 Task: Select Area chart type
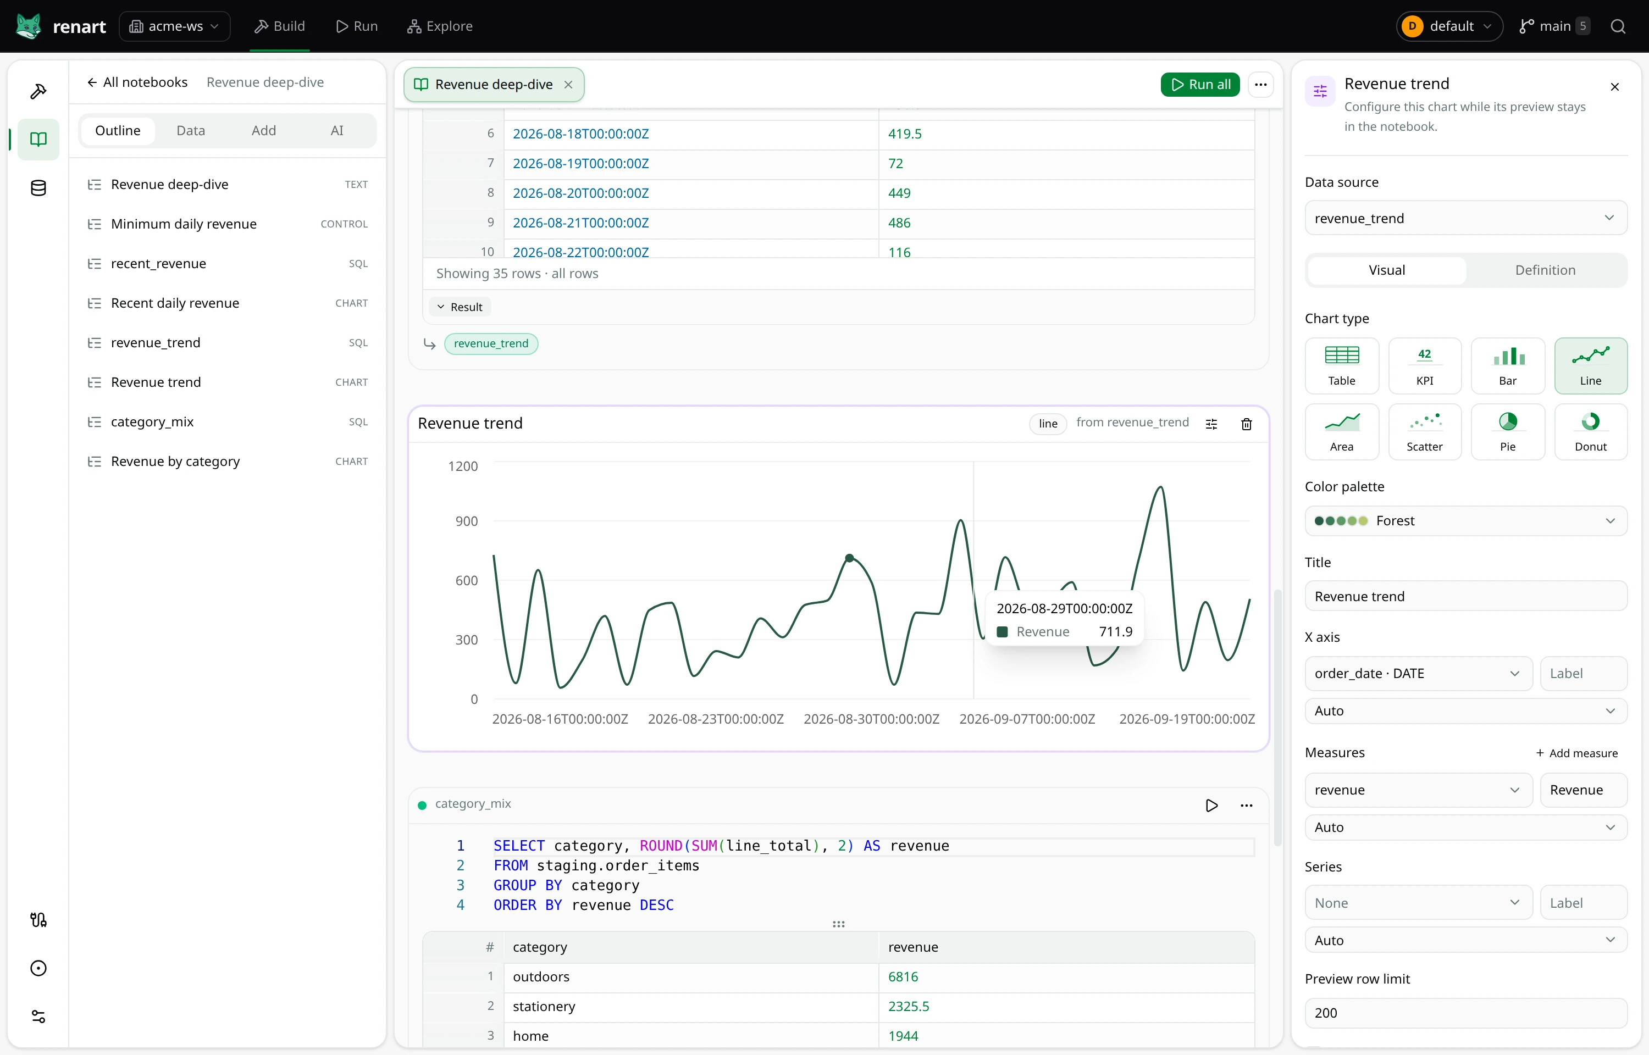point(1341,431)
